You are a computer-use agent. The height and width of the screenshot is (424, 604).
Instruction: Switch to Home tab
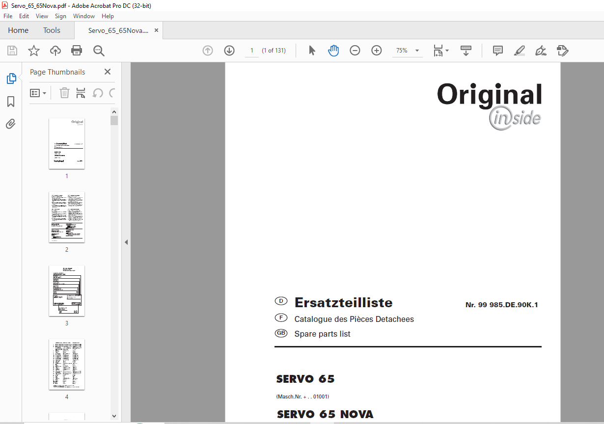[18, 30]
